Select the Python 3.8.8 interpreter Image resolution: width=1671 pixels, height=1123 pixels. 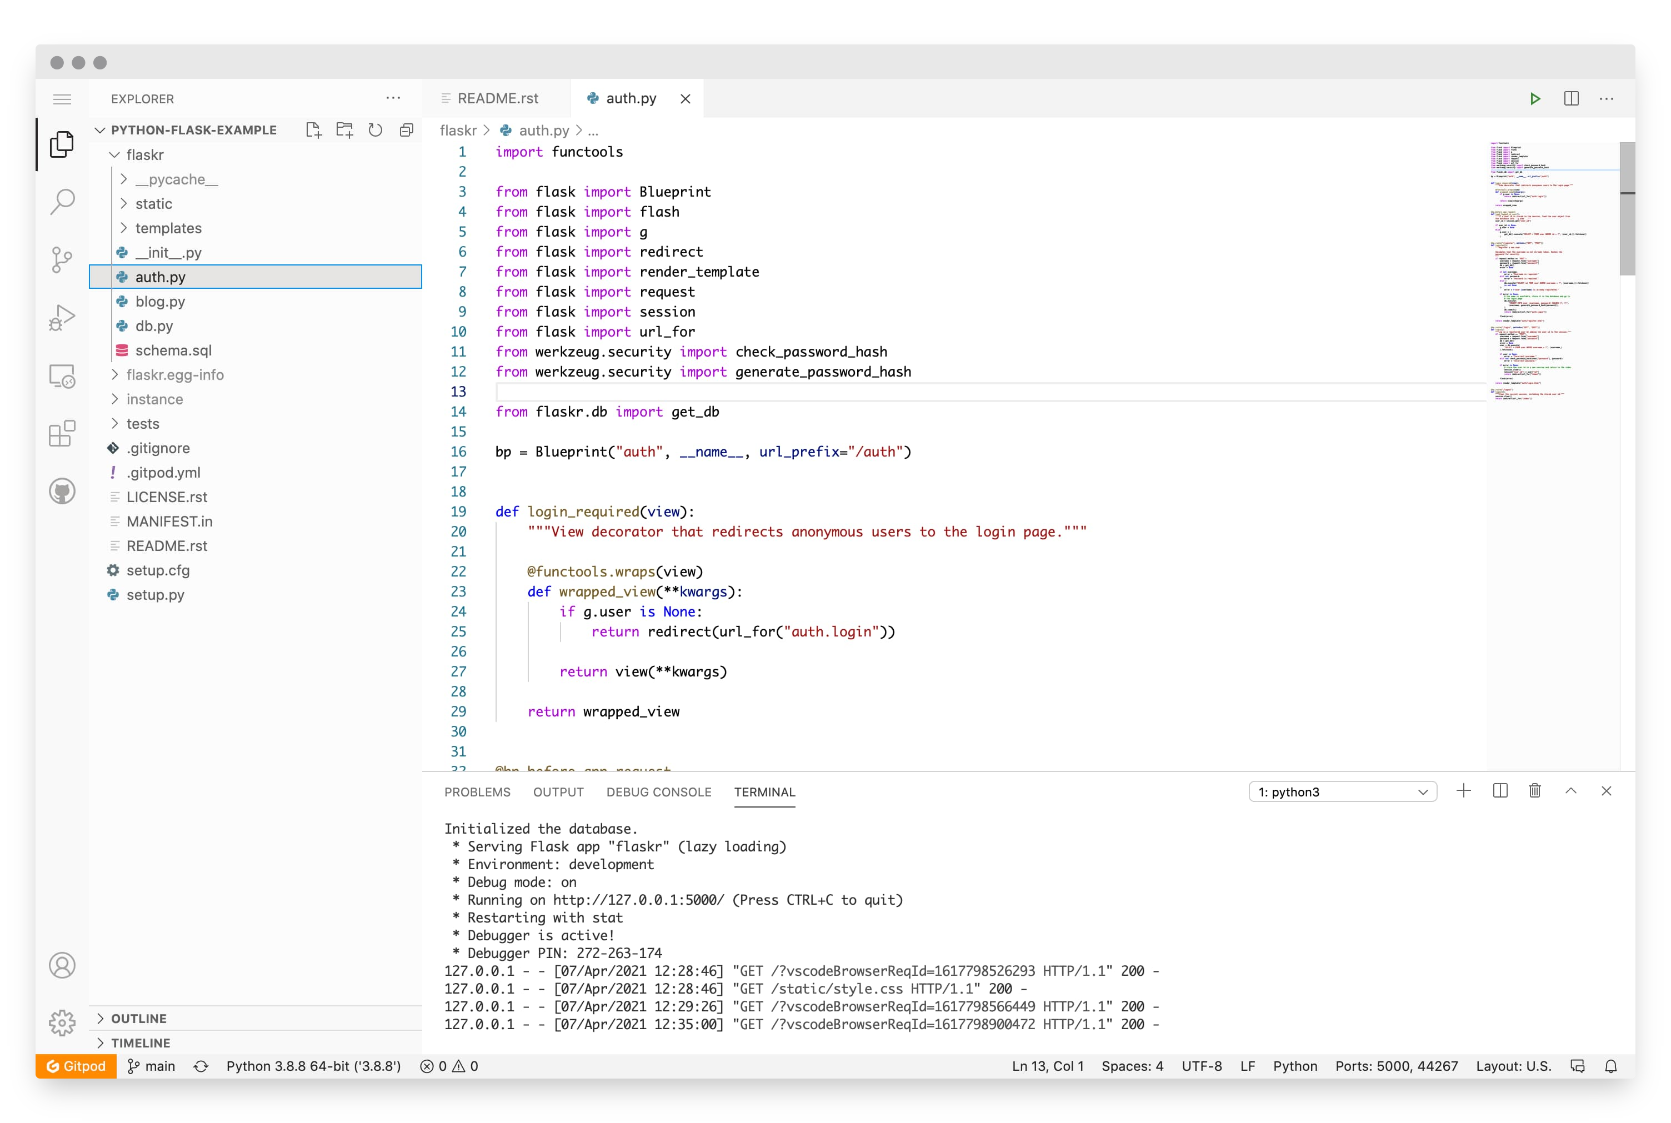[x=313, y=1066]
